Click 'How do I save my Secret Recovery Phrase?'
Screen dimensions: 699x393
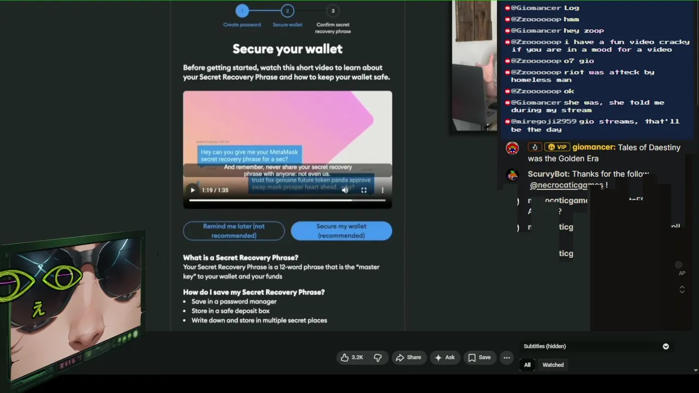[x=253, y=292]
